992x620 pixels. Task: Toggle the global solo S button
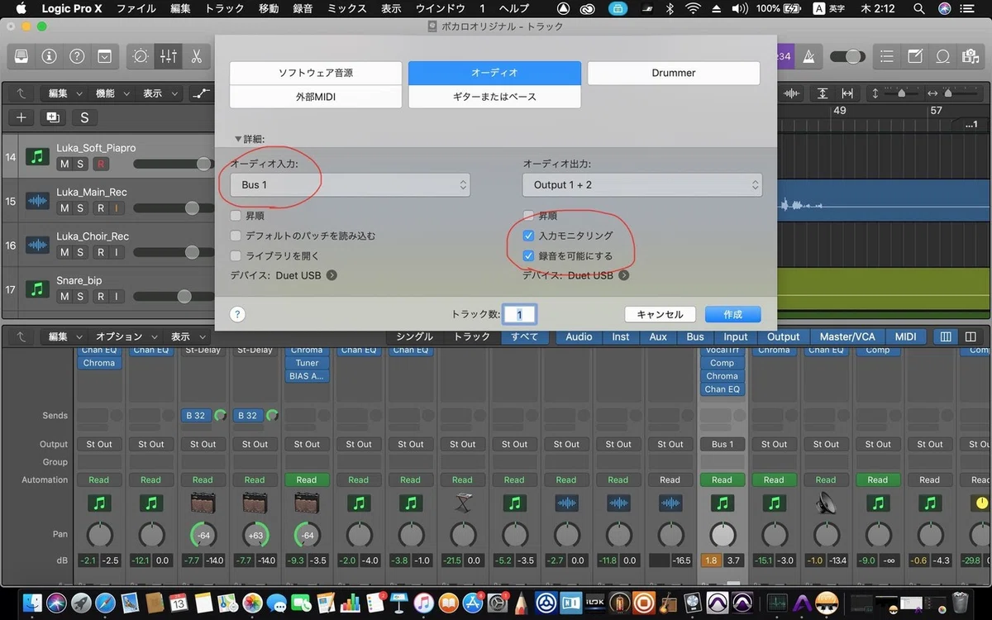[84, 117]
